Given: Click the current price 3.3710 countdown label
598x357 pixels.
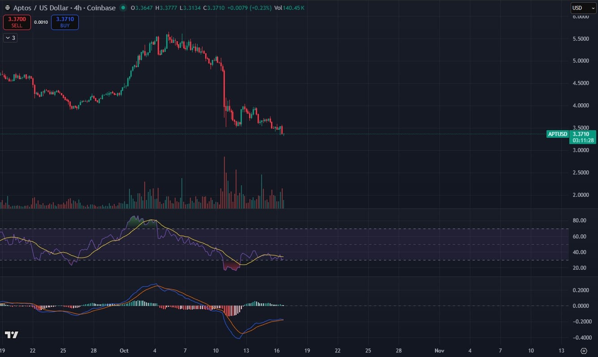Looking at the screenshot, I should pos(582,137).
